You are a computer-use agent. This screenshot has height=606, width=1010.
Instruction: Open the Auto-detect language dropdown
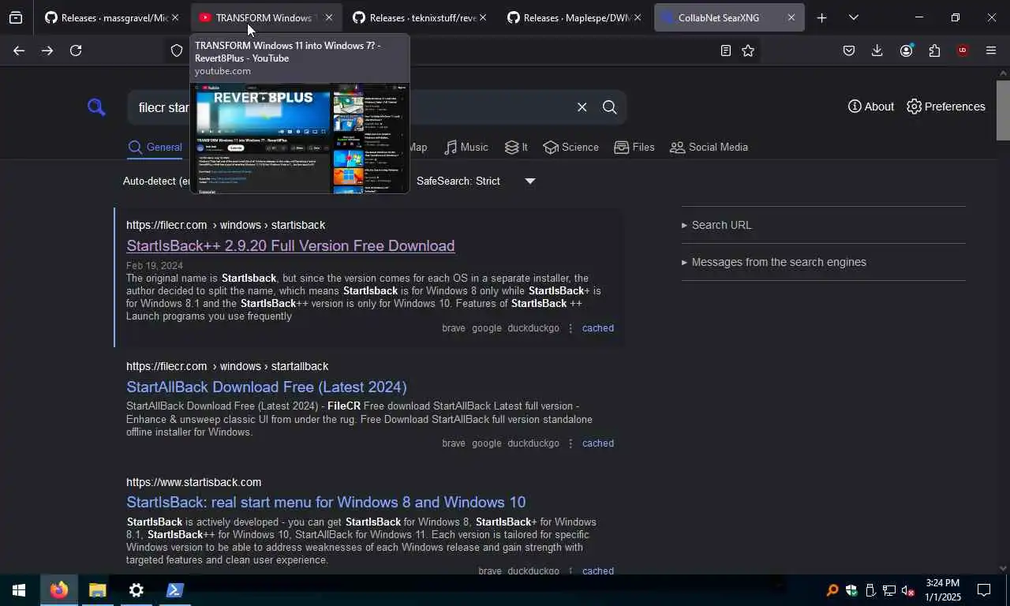pos(156,181)
